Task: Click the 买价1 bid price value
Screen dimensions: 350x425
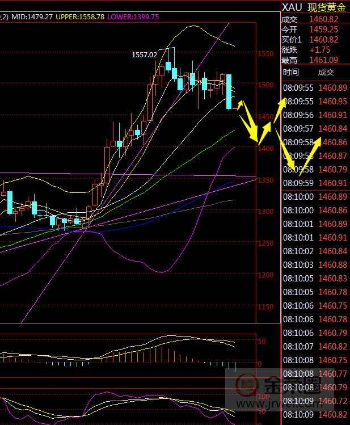Action: [x=323, y=40]
